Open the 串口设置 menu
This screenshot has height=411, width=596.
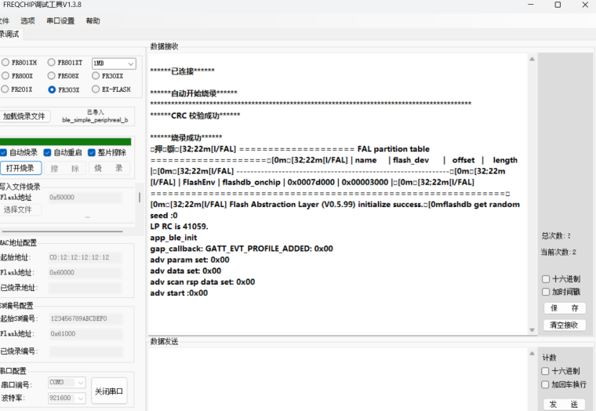pyautogui.click(x=60, y=21)
